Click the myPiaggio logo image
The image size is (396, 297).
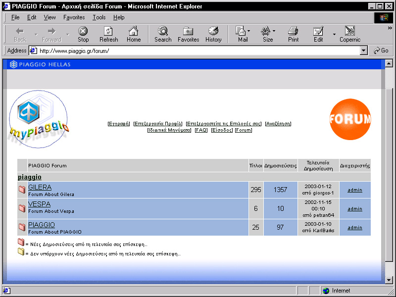pos(39,119)
